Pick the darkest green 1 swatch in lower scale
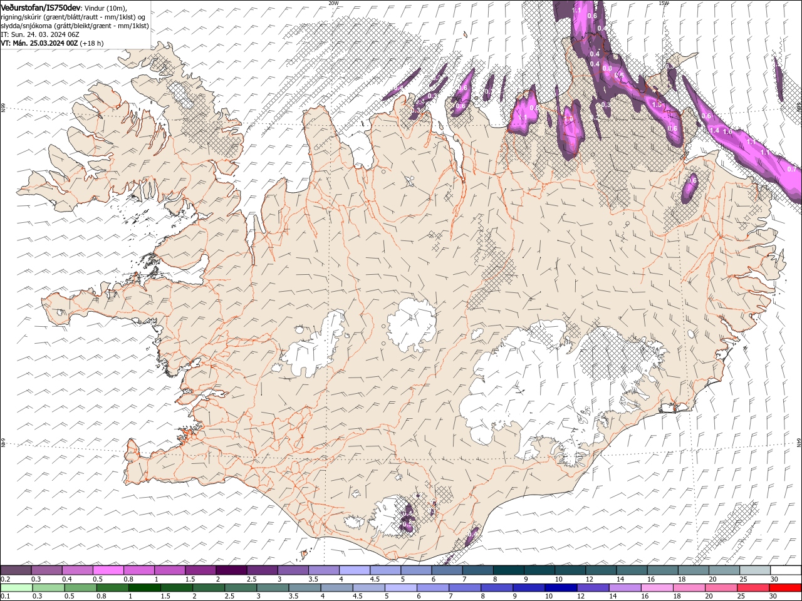The width and height of the screenshot is (802, 601). [145, 588]
